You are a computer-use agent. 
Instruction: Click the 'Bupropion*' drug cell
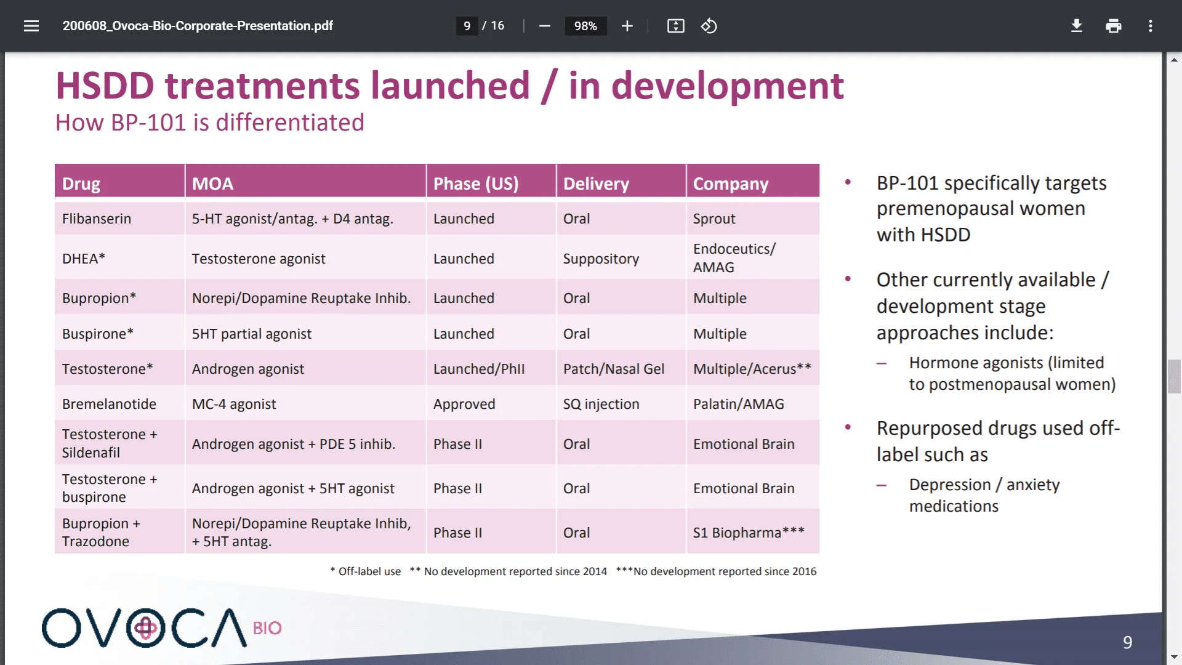tap(119, 298)
